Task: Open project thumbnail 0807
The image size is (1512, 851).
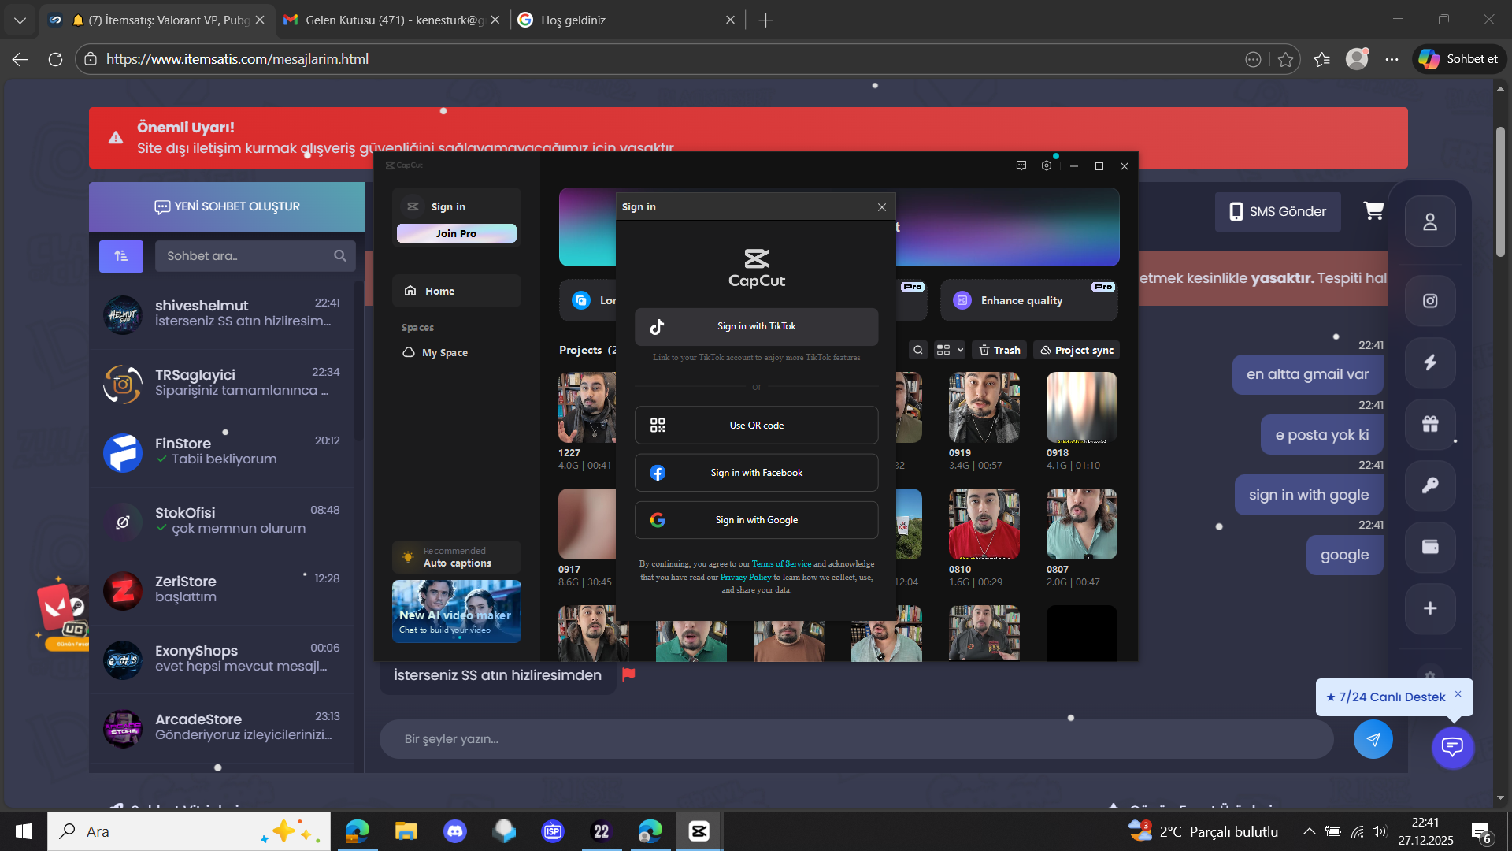Action: [1082, 524]
